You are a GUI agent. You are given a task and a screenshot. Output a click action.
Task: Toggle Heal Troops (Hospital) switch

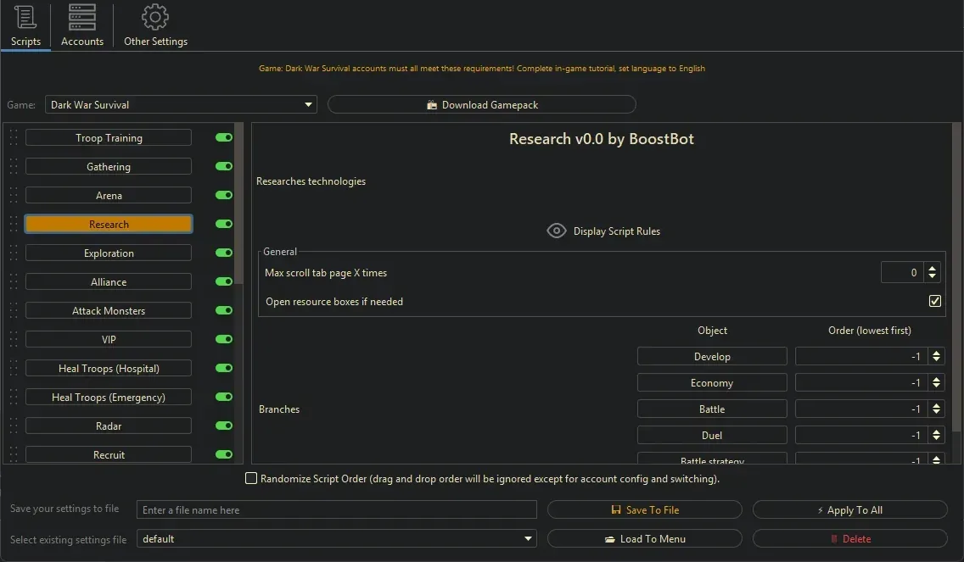(x=224, y=369)
